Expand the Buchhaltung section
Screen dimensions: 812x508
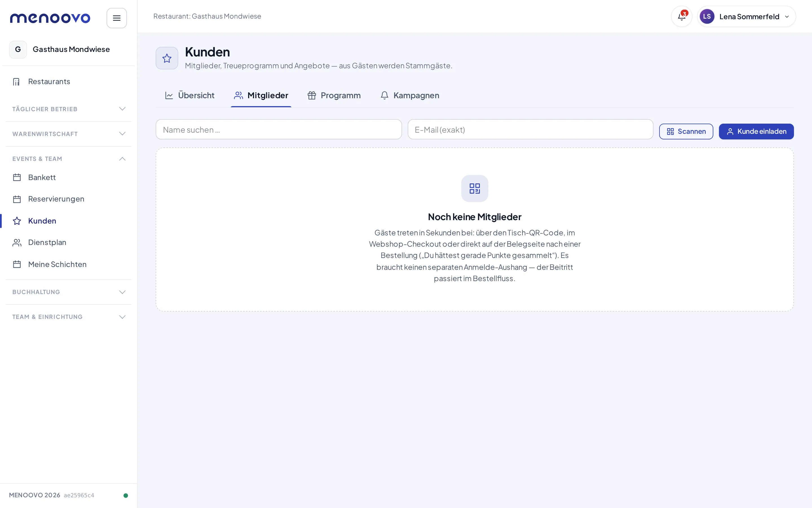tap(69, 292)
